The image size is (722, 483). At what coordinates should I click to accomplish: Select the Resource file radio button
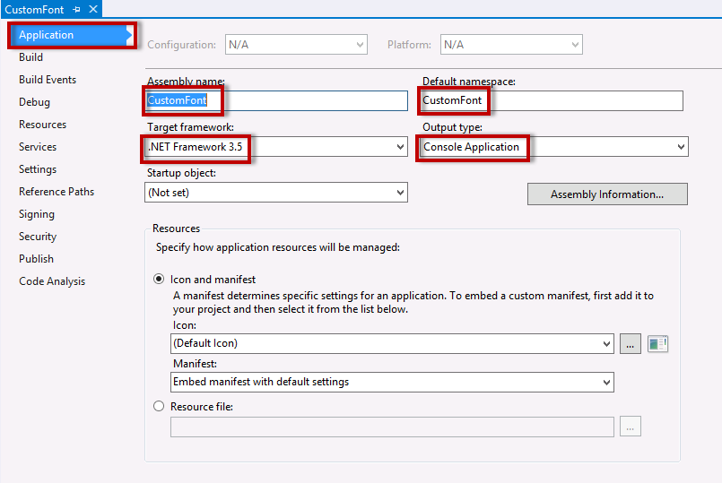160,406
